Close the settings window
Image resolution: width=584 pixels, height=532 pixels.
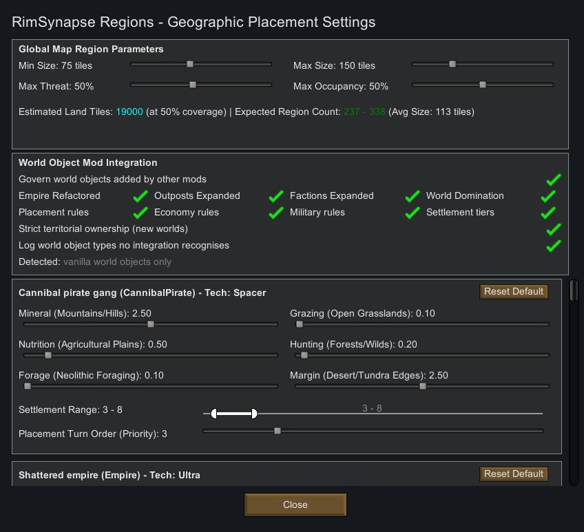(x=295, y=505)
